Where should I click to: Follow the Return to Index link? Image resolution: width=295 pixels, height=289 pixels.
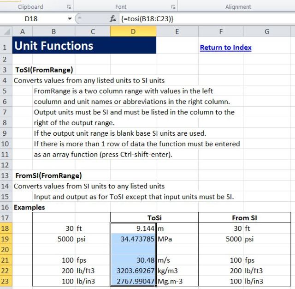(x=225, y=48)
